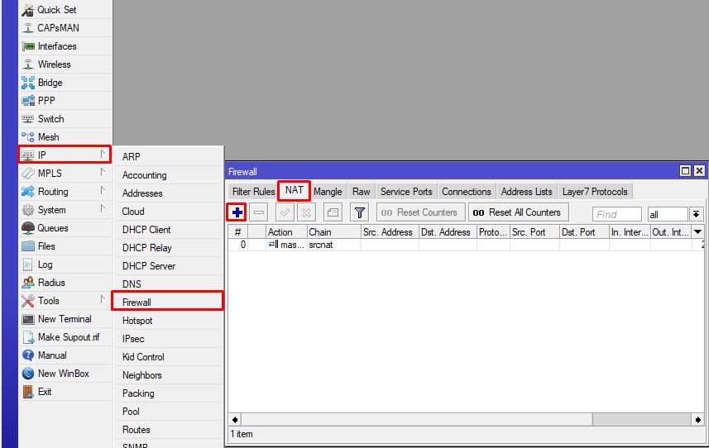709x448 pixels.
Task: Click the Find search field
Action: (616, 214)
